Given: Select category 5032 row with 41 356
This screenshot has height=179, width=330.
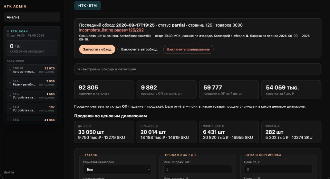Looking at the screenshot, I should coord(32,119).
